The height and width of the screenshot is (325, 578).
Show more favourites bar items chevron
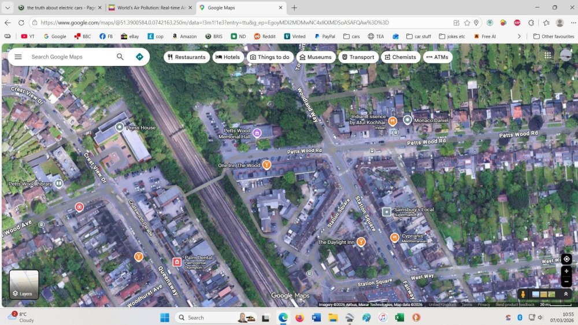[x=519, y=36]
